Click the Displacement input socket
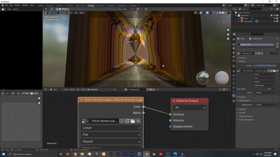This screenshot has width=280, height=157. [170, 126]
